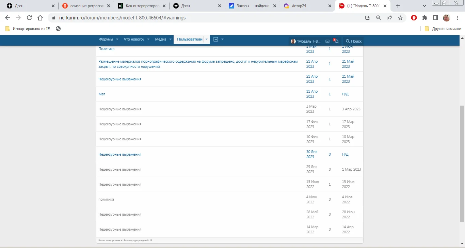Viewport: 465px width, 248px height.
Task: Expand the Медиа dropdown arrow
Action: [170, 40]
